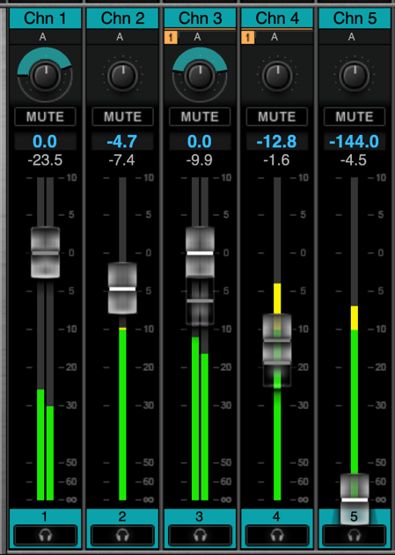395x555 pixels.
Task: Click the Chn 2 fader handle
Action: [122, 288]
